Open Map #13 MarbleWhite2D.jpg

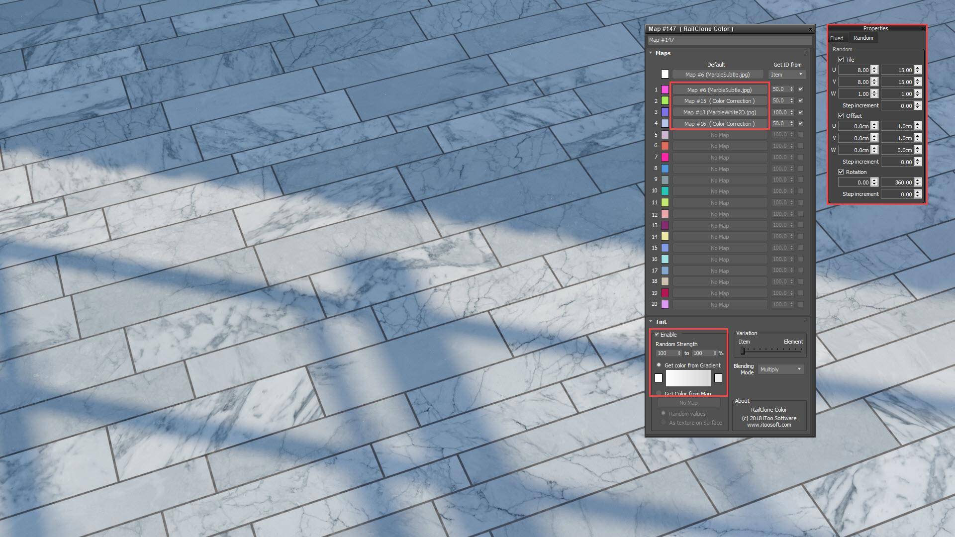tap(720, 112)
